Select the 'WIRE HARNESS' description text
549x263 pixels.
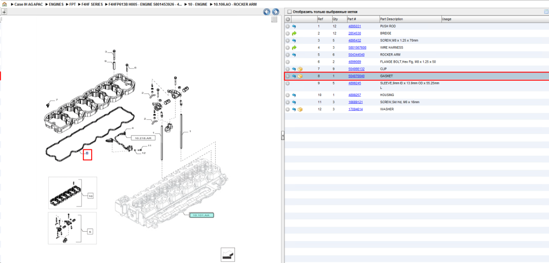point(391,48)
